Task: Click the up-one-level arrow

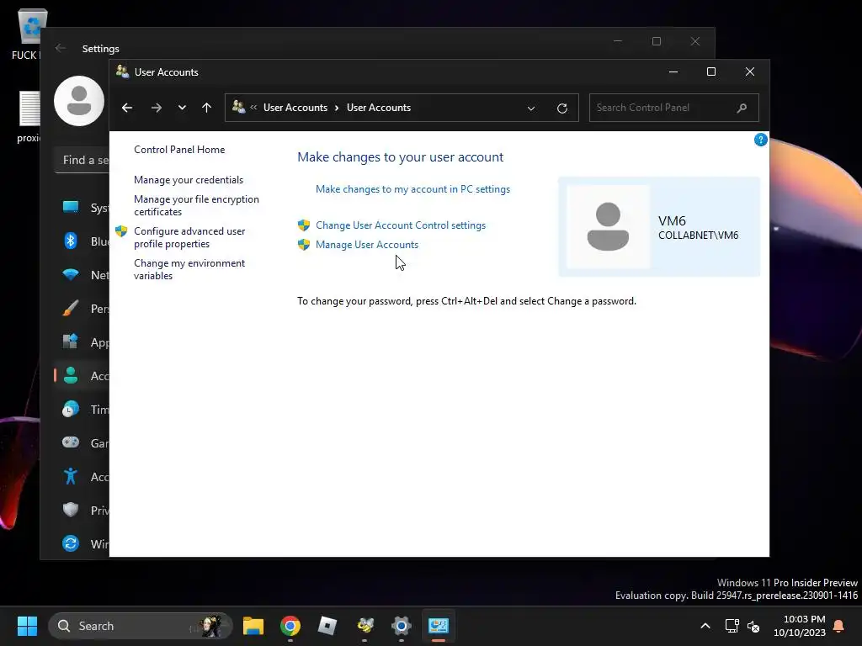Action: pyautogui.click(x=207, y=108)
